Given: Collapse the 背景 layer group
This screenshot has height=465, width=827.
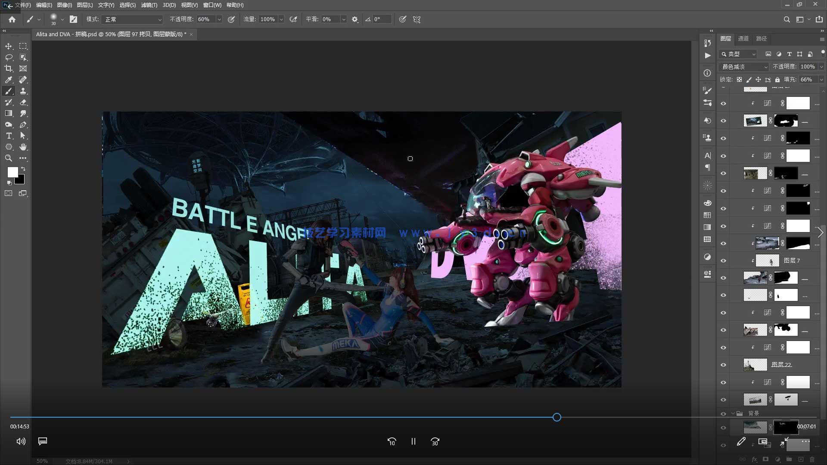Looking at the screenshot, I should (x=733, y=413).
